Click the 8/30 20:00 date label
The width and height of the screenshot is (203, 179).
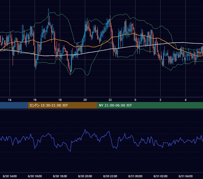[85, 176]
